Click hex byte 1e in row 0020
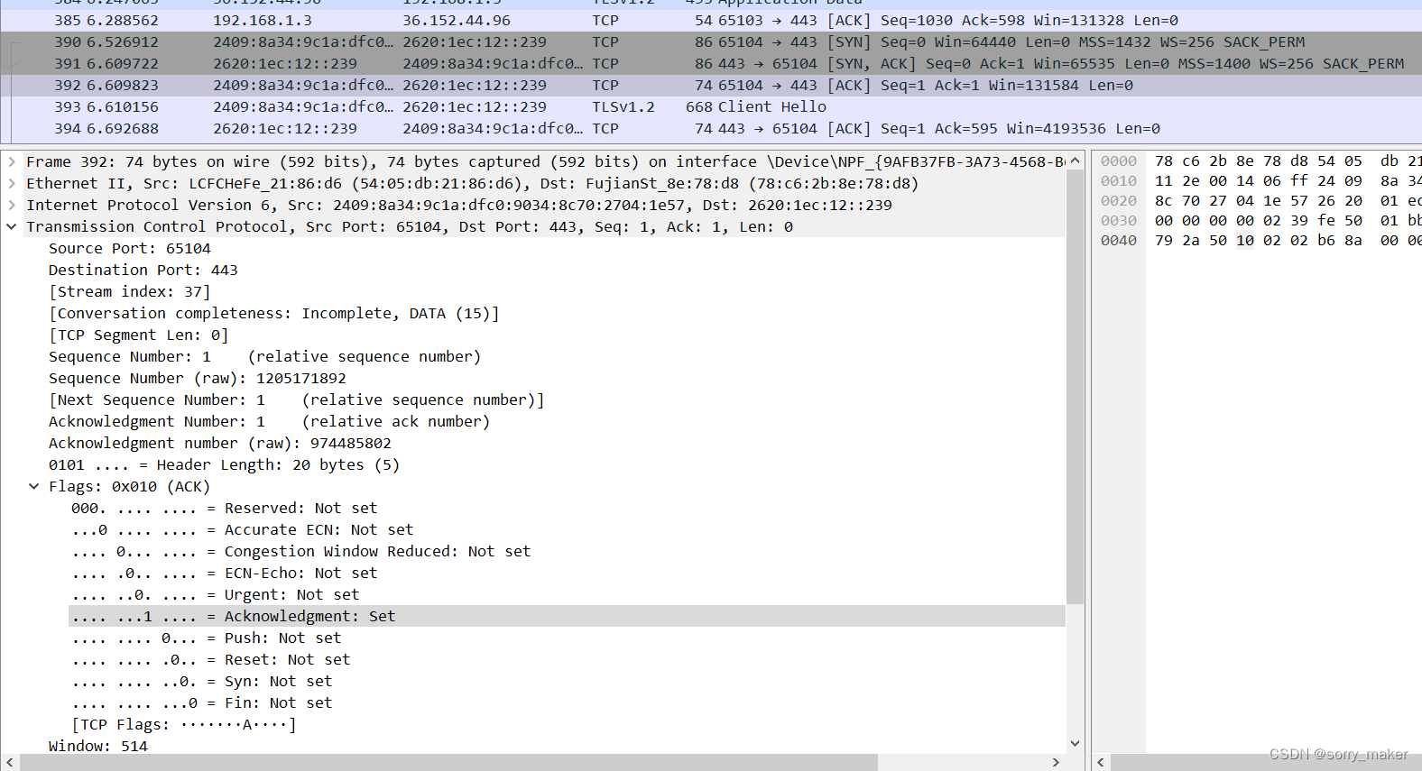Viewport: 1422px width, 771px height. [1272, 201]
